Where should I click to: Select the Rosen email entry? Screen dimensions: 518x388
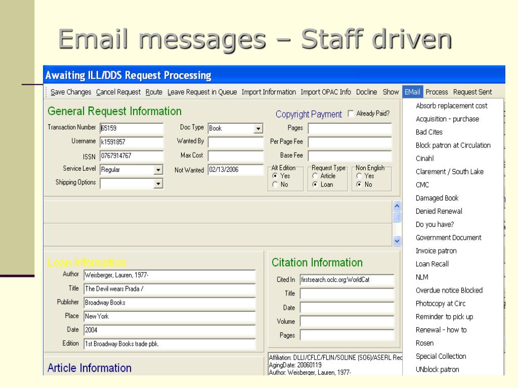424,343
